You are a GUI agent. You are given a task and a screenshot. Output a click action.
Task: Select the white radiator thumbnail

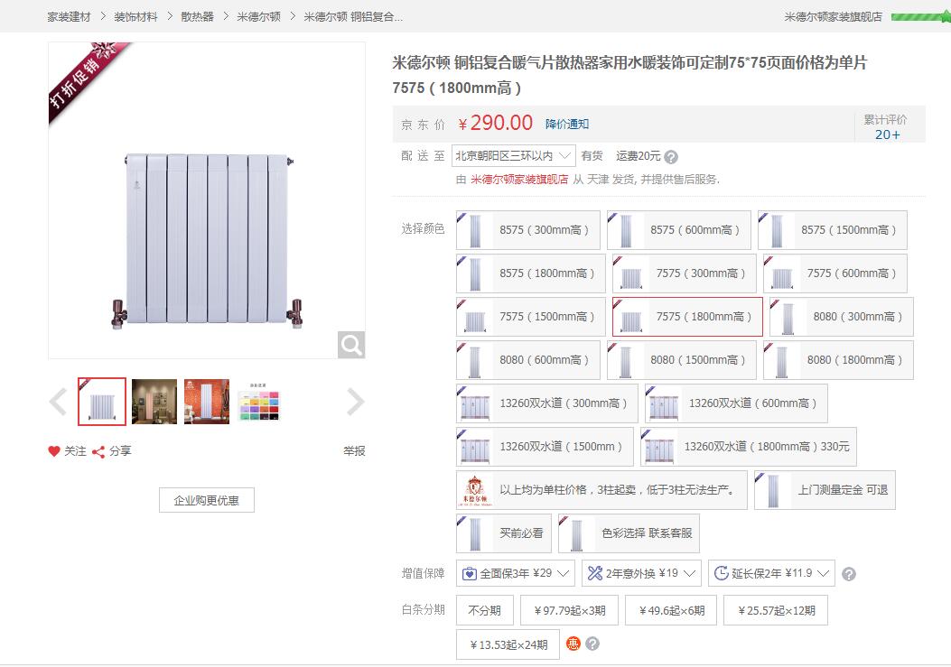(102, 402)
